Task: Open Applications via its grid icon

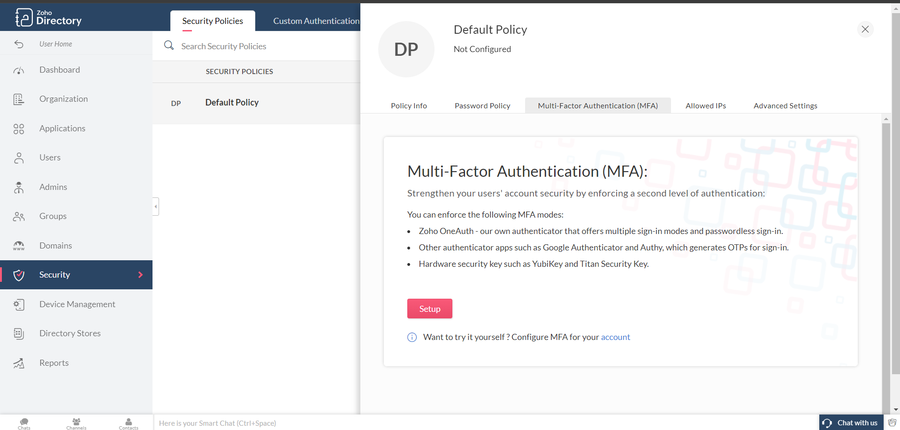Action: (x=19, y=129)
